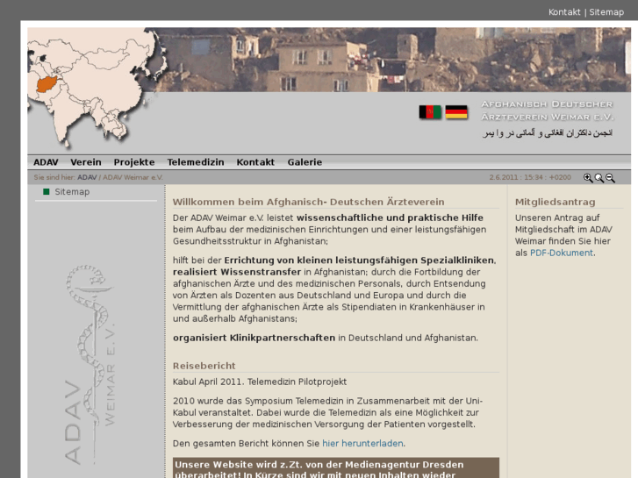Open Sitemap in the left sidebar
The width and height of the screenshot is (638, 478).
tap(72, 192)
